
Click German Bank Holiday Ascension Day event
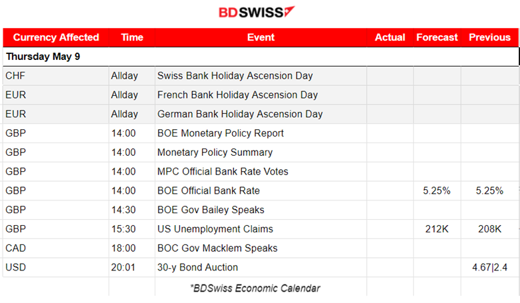point(240,115)
